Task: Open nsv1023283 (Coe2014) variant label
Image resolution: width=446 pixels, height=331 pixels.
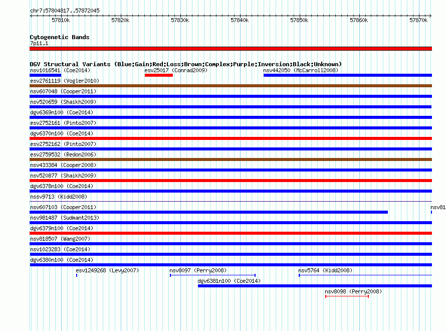Action: pos(60,249)
